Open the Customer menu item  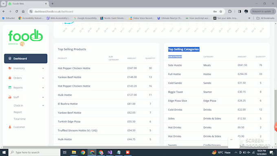point(19,127)
